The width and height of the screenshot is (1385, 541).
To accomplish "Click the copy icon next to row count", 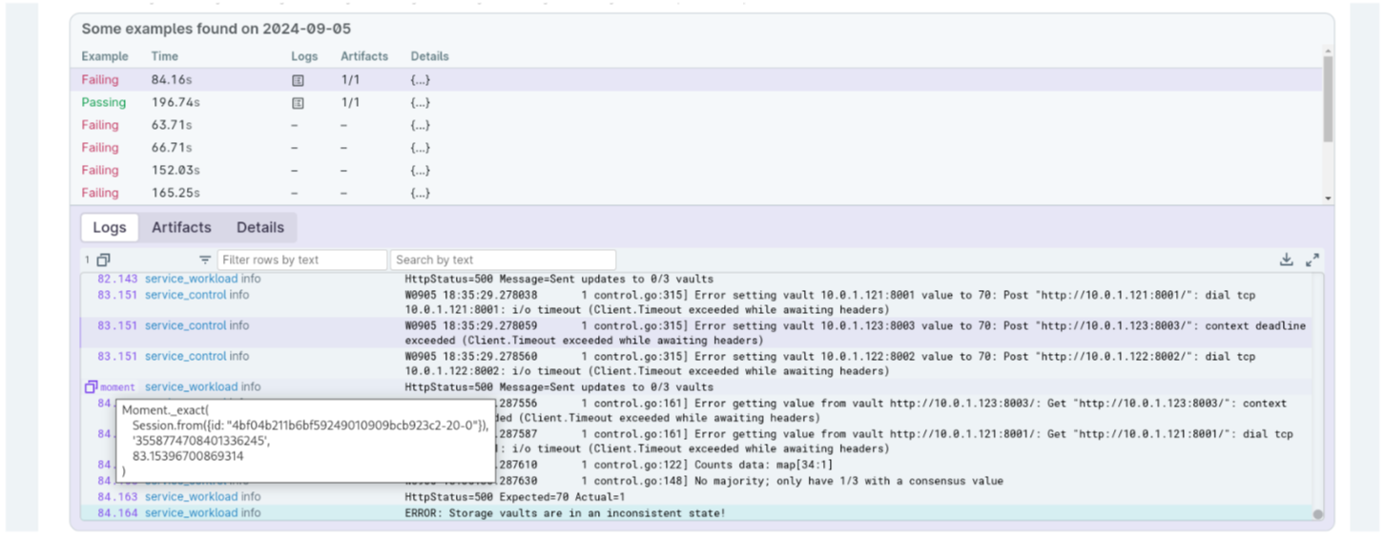I will (103, 260).
